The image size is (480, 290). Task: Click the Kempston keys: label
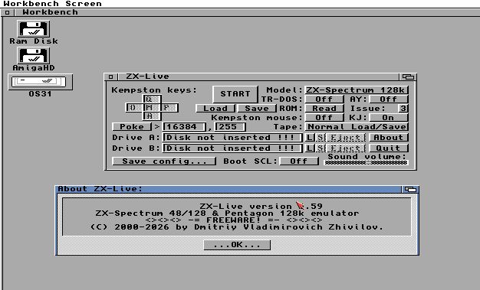tap(154, 90)
